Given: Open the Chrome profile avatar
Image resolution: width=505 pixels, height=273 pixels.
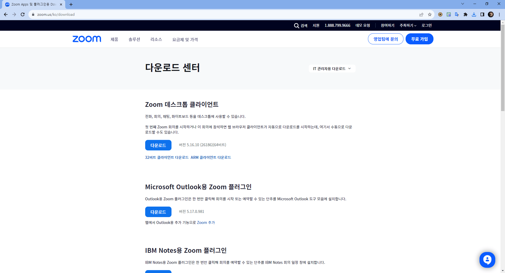Looking at the screenshot, I should point(491,14).
